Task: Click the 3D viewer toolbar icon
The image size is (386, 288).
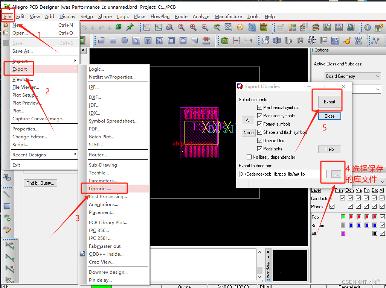Action: point(252,27)
